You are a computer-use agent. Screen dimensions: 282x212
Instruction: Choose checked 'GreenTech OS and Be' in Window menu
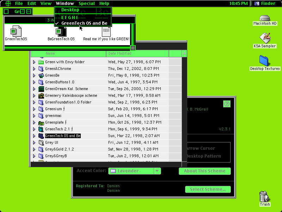[x=83, y=23]
